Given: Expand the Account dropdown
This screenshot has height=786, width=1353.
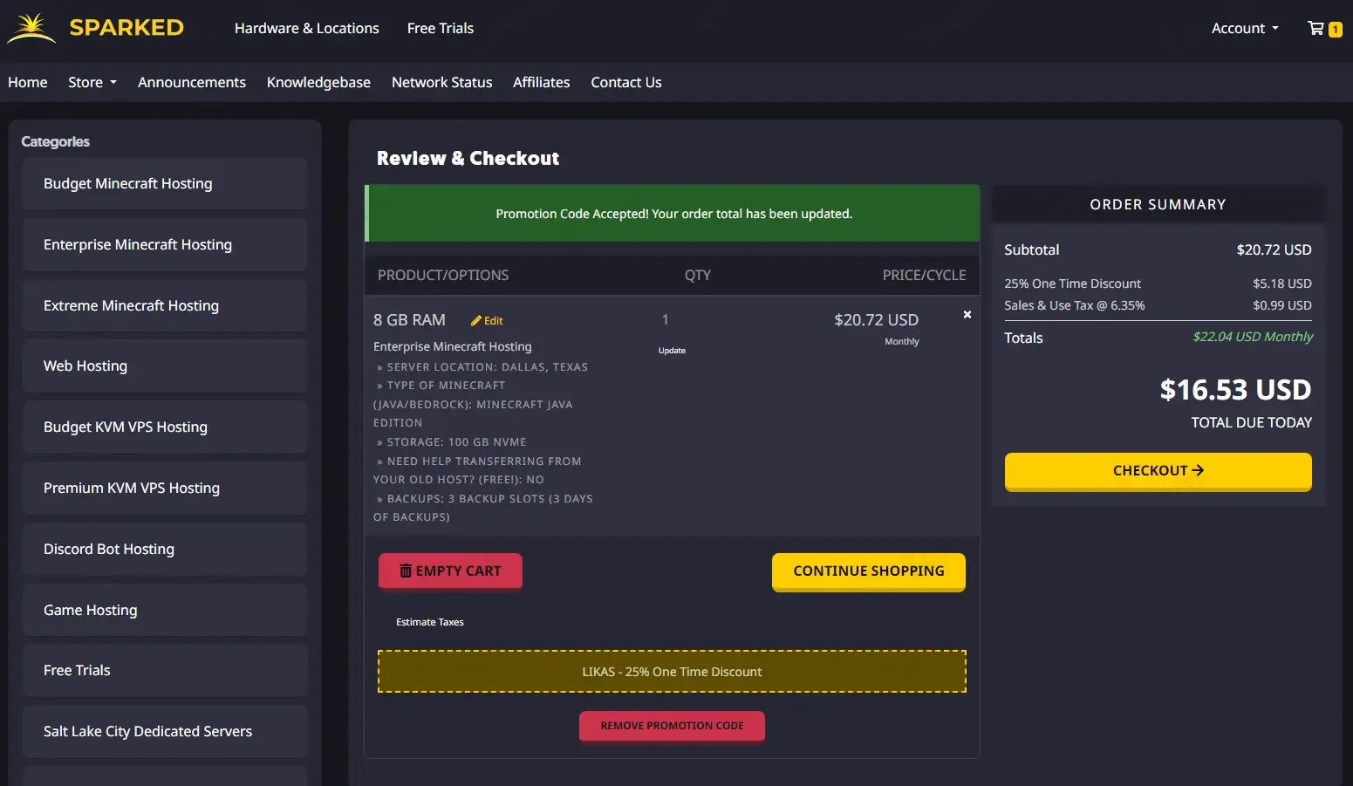Looking at the screenshot, I should click(x=1245, y=28).
